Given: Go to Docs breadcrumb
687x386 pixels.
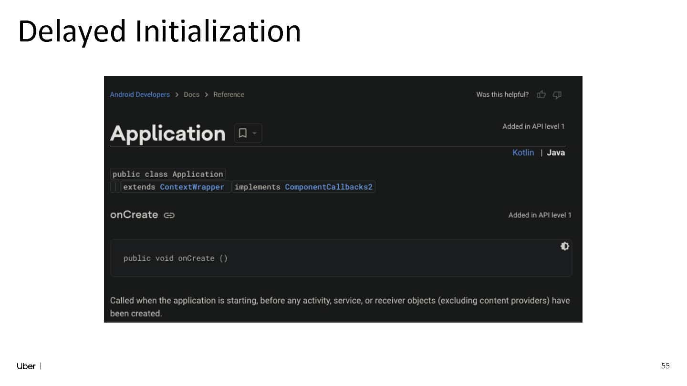Looking at the screenshot, I should (x=191, y=94).
